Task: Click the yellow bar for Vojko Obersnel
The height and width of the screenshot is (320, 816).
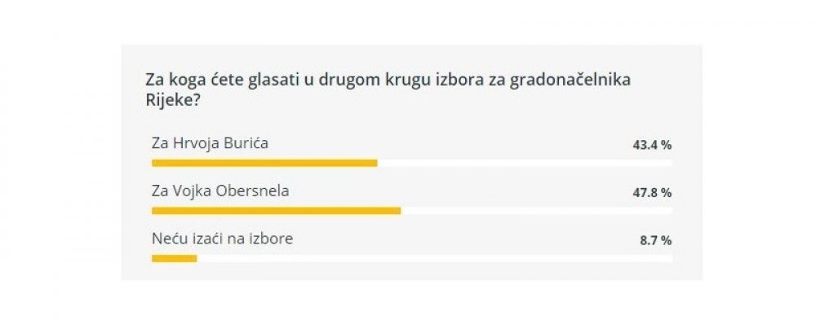Action: (x=276, y=211)
